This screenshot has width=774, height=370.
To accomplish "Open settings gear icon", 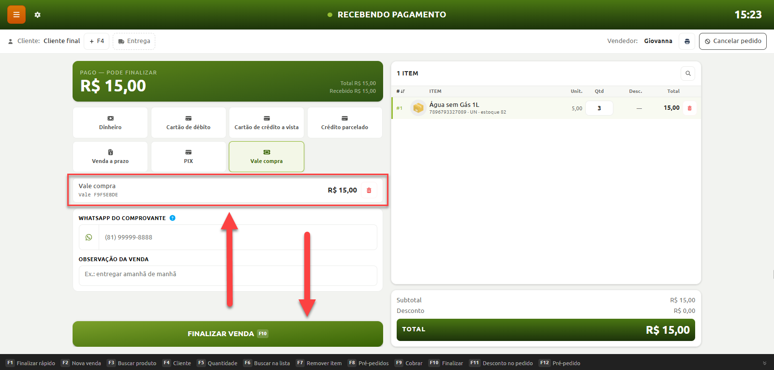I will 38,15.
